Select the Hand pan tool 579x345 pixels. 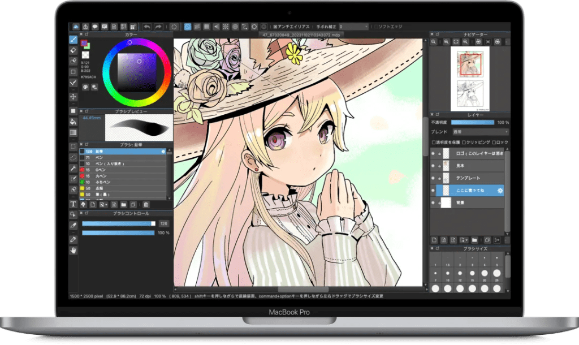point(73,251)
